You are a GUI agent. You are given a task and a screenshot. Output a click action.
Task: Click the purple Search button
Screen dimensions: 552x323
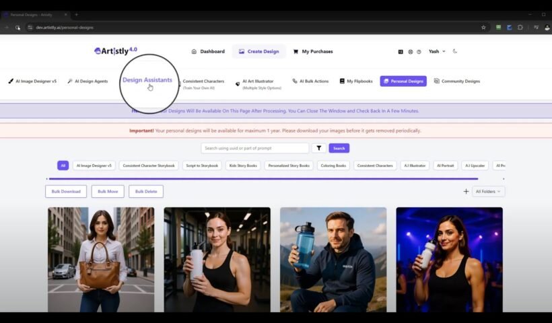339,148
